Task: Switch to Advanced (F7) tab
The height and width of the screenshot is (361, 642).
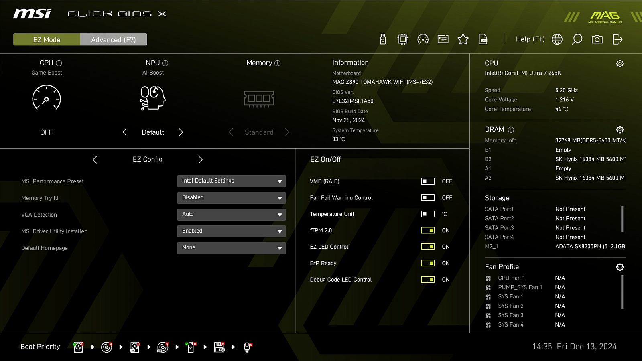Action: tap(114, 39)
